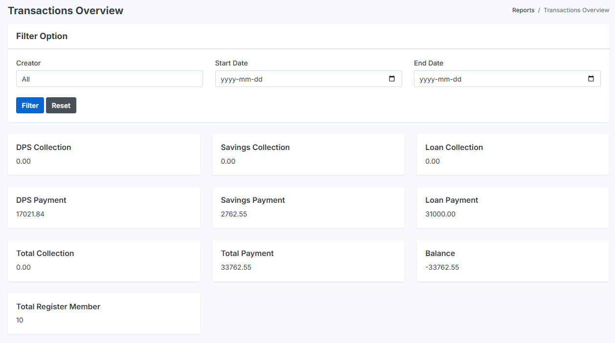Select the Total Collection card

104,260
